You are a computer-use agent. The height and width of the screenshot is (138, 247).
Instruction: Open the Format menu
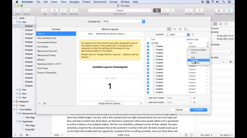113,2
